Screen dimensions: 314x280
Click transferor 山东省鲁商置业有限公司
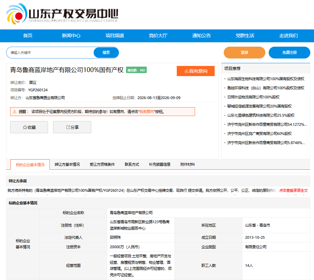click(45, 98)
